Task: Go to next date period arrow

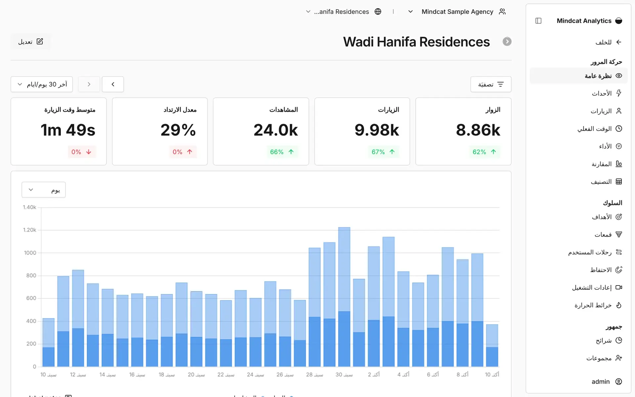Action: (89, 84)
